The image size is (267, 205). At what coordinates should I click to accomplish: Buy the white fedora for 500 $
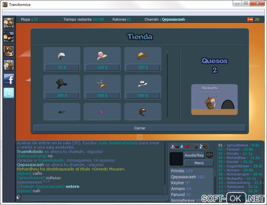[x=143, y=95]
